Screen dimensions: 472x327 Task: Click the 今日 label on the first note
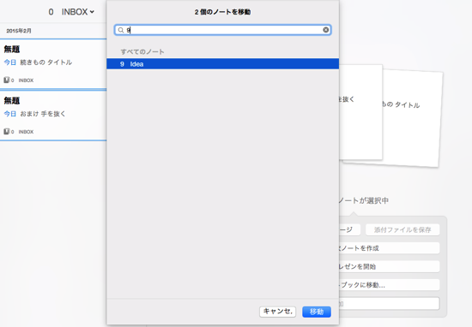[x=10, y=62]
